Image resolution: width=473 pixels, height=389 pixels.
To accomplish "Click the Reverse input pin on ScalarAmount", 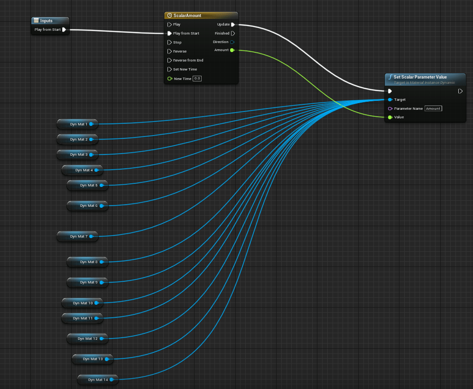I will click(169, 51).
